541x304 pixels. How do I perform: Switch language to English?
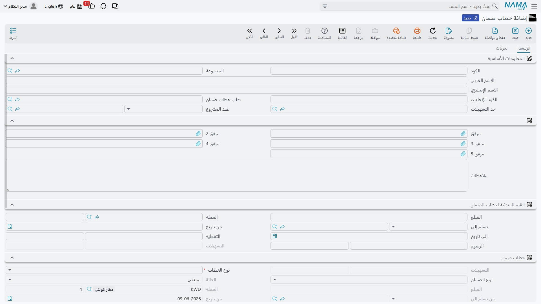(54, 6)
